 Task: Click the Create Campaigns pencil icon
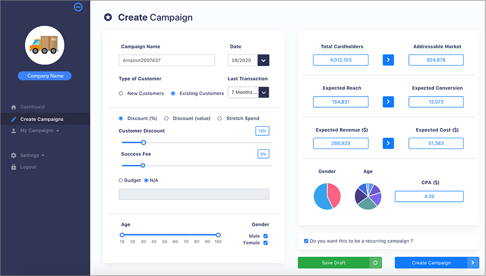pos(13,119)
